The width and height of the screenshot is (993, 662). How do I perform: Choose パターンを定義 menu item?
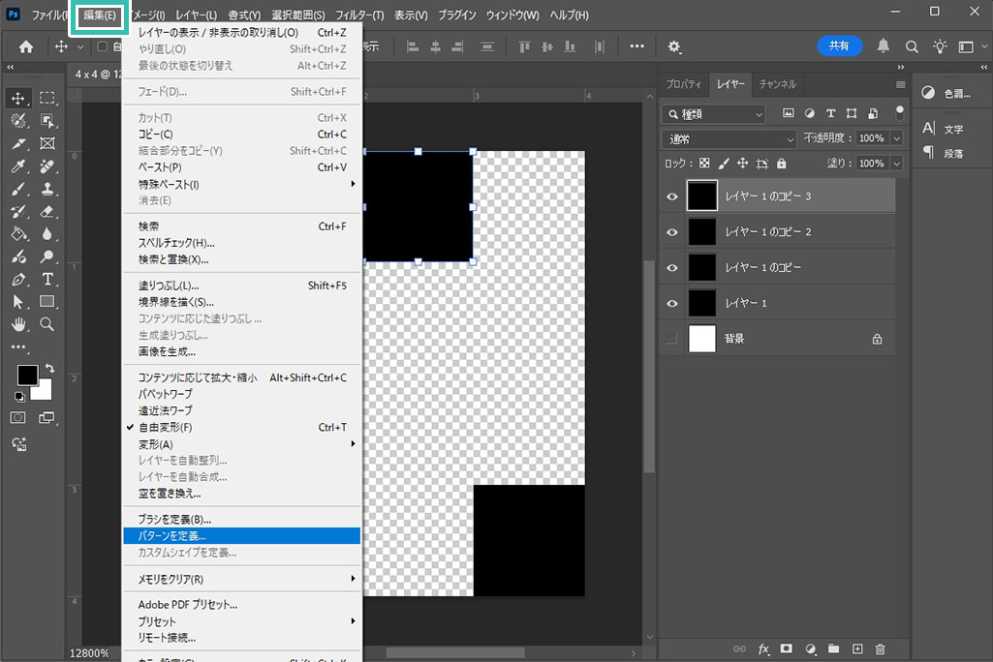pyautogui.click(x=242, y=536)
